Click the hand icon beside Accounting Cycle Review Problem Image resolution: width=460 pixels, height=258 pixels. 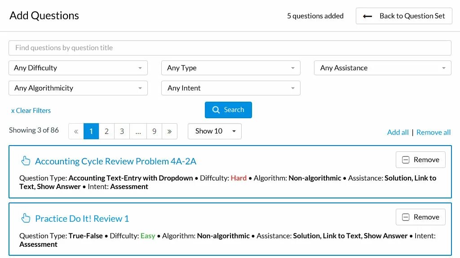click(x=26, y=161)
